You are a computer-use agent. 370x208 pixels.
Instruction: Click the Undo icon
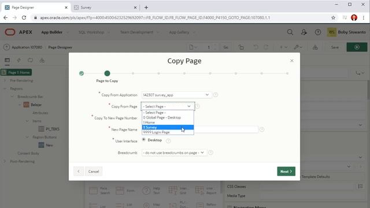click(256, 47)
